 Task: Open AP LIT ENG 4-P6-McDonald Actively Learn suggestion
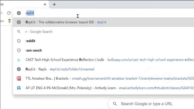(x=103, y=88)
